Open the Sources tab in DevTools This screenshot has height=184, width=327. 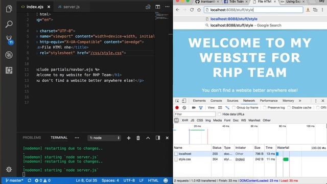click(x=232, y=101)
